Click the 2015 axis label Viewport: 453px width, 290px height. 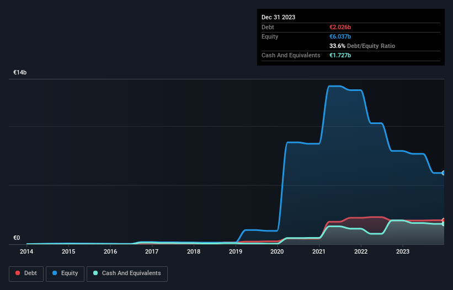click(x=68, y=251)
